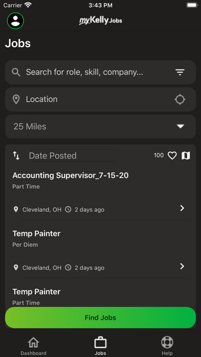Open the search filter options icon
Image resolution: width=201 pixels, height=357 pixels.
coord(180,72)
